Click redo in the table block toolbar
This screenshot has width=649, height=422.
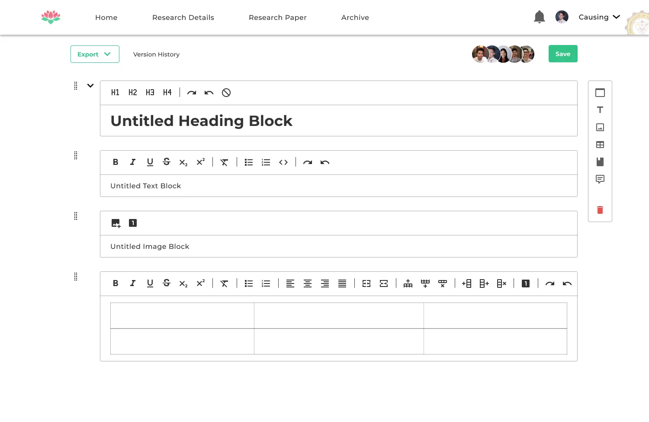[x=550, y=283]
